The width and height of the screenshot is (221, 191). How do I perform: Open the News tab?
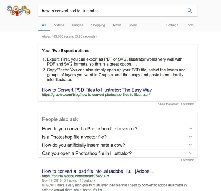click(x=117, y=25)
